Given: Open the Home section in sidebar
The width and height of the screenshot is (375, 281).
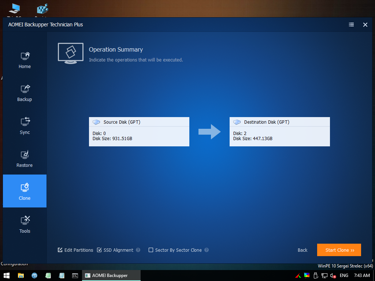Looking at the screenshot, I should 25,60.
